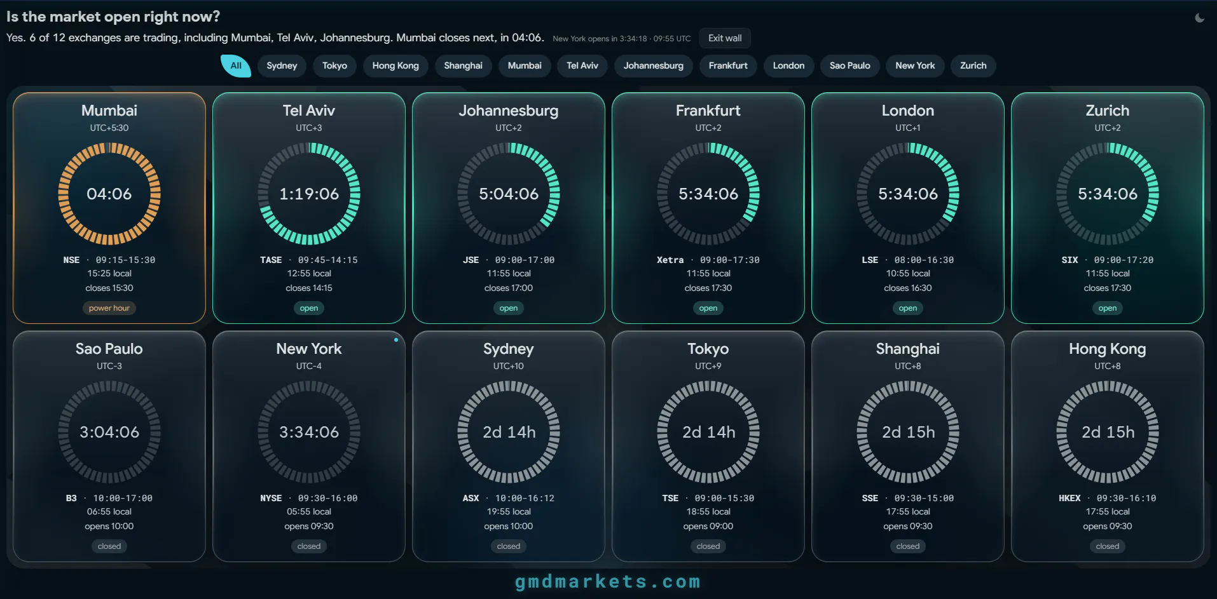Choose the Shanghai filter chip
This screenshot has height=599, width=1217.
(x=463, y=65)
